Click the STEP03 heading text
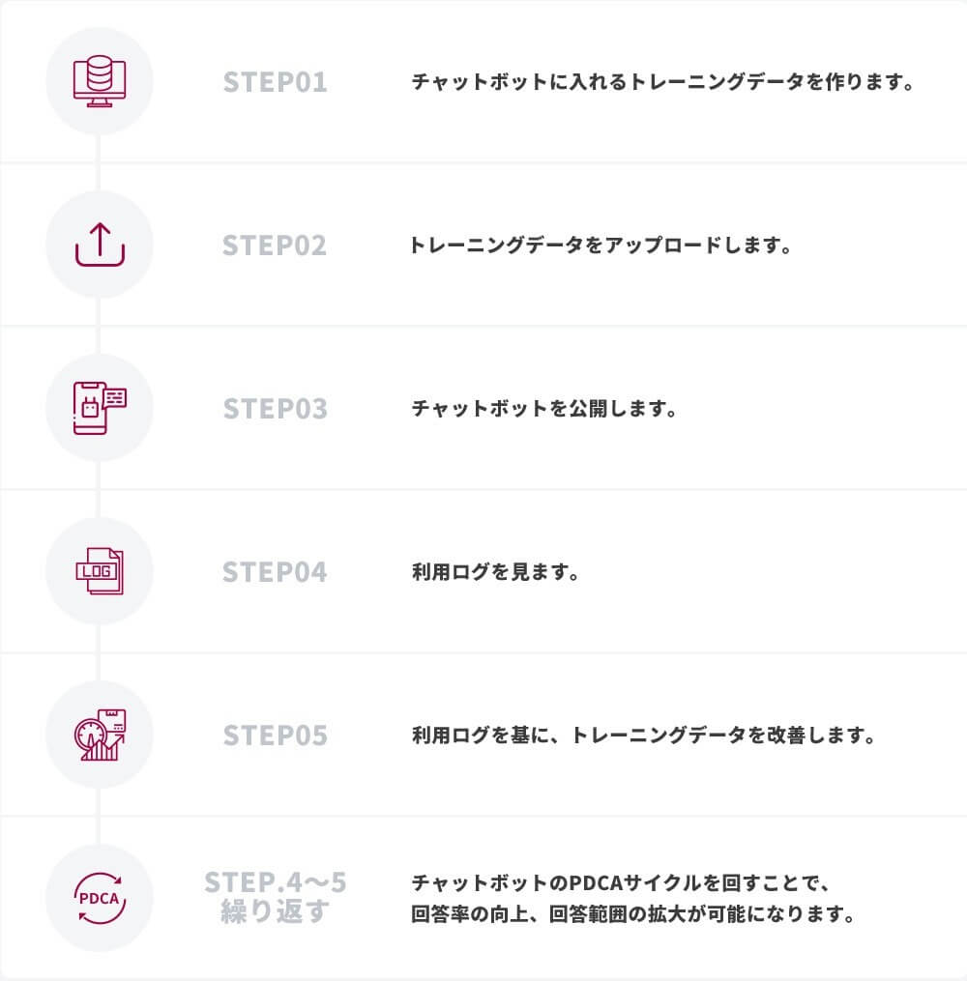 (275, 409)
